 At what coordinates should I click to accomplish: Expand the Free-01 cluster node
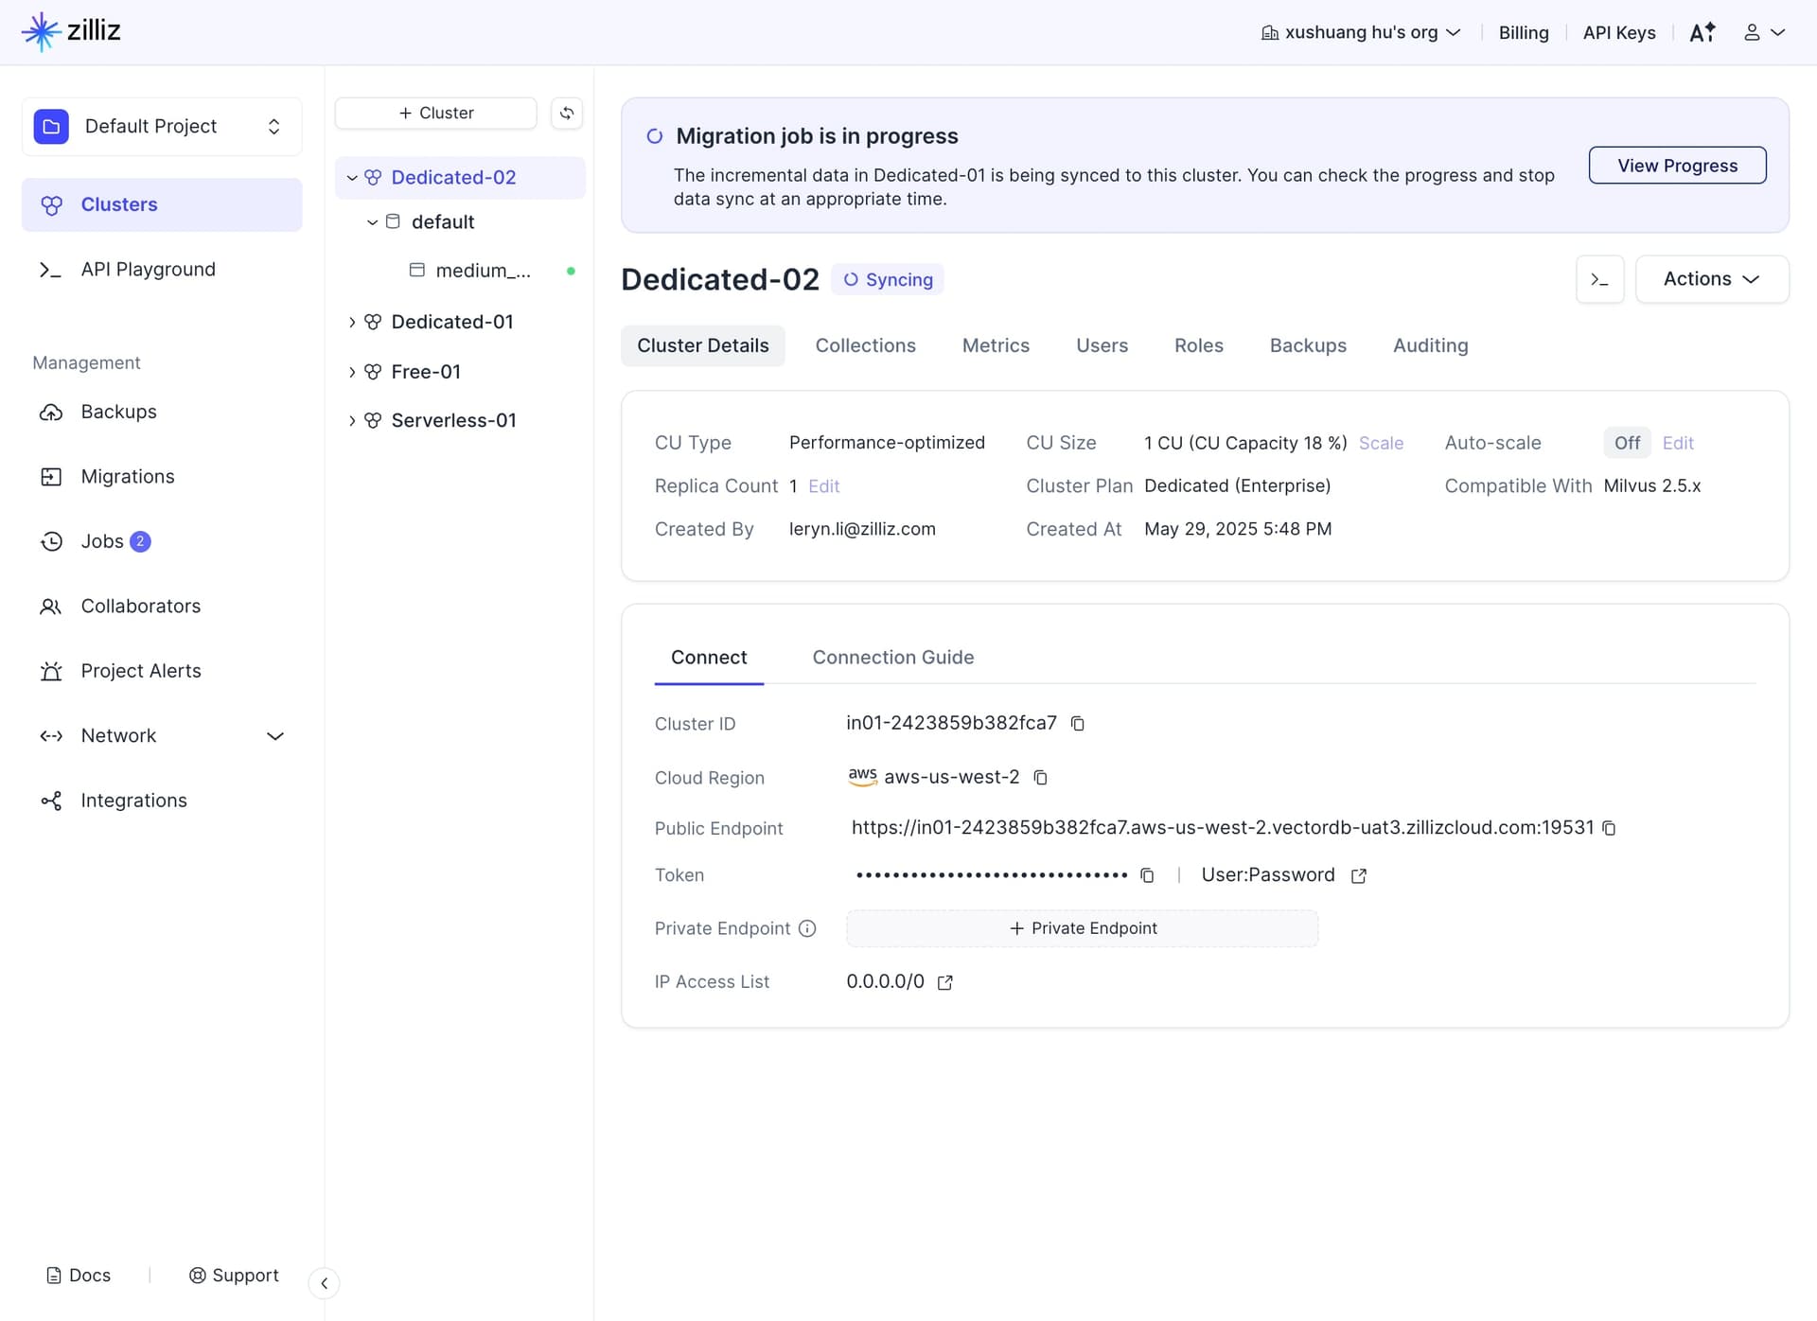point(352,372)
